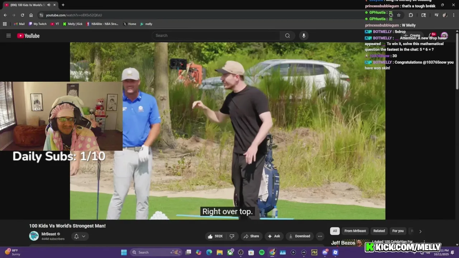The image size is (459, 258).
Task: Open the Windows Start menu
Action: [x=124, y=252]
